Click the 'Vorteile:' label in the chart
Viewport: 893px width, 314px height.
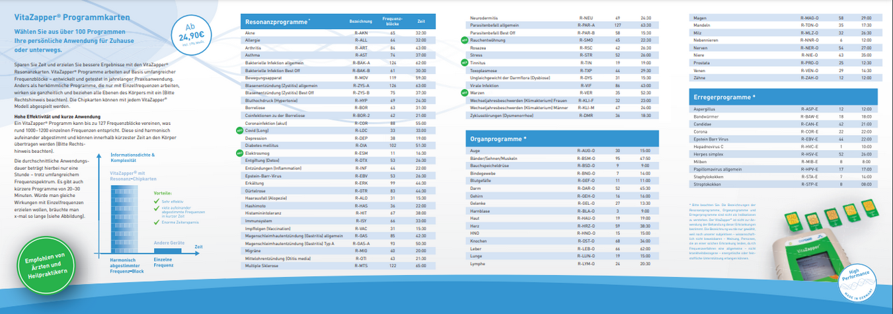pos(163,193)
